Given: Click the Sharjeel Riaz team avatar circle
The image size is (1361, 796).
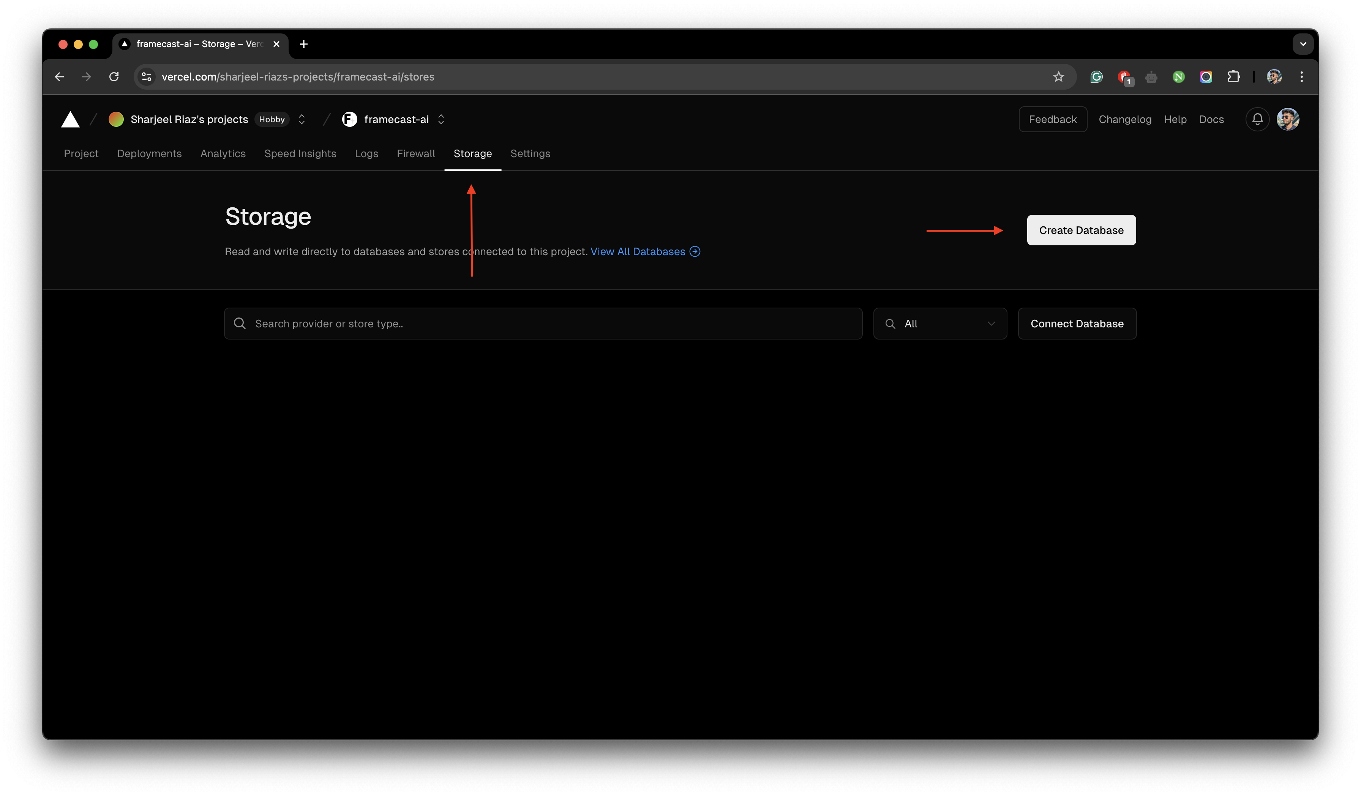Looking at the screenshot, I should coord(116,119).
